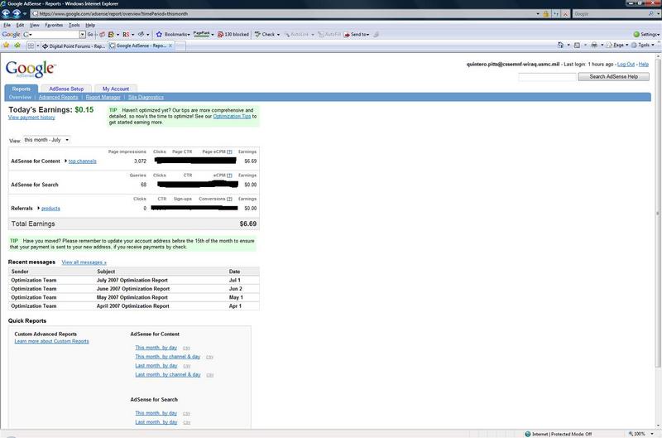Open a new blank browser tab

(x=180, y=46)
